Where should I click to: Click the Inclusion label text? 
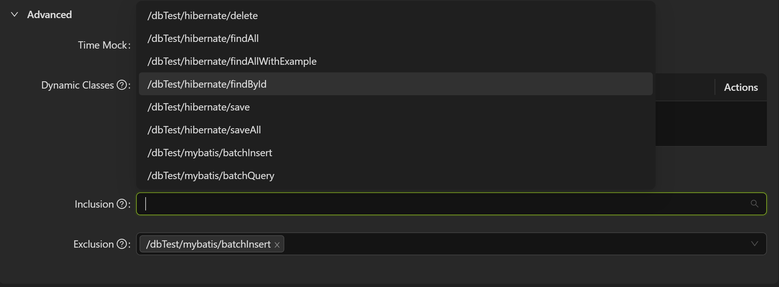94,204
